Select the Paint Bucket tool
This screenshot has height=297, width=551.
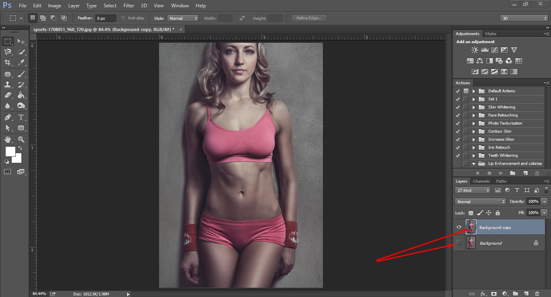coord(21,95)
